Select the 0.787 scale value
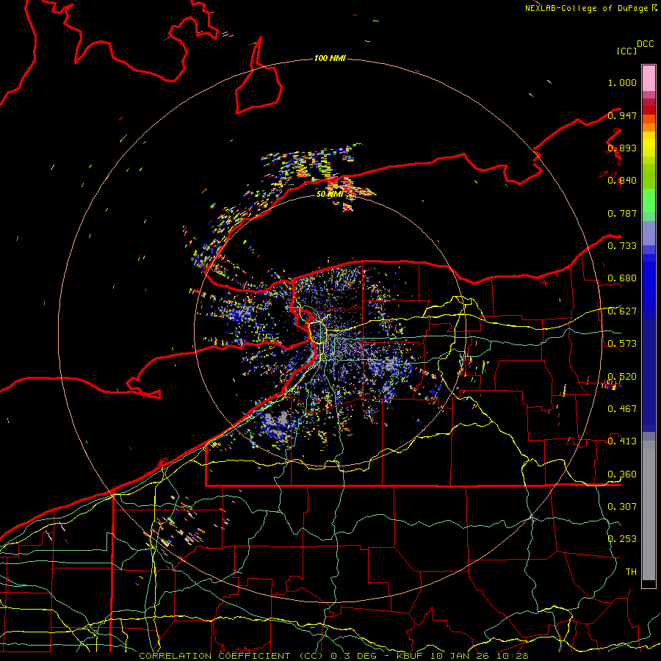661x661 pixels. pos(622,213)
